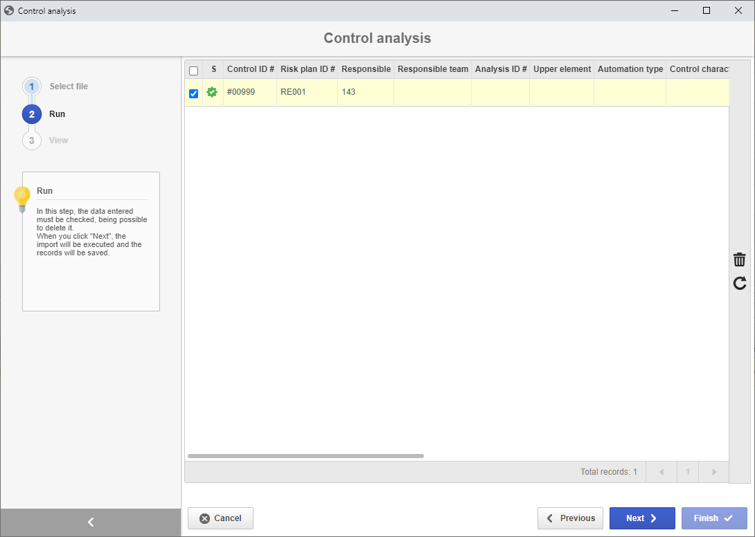Sort by Control ID # column
755x537 pixels.
250,69
